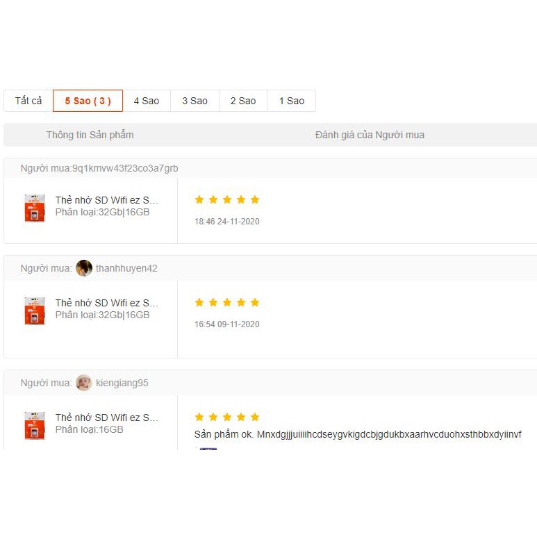Screen dimensions: 537x537
Task: Show 3 Sao reviews
Action: pyautogui.click(x=195, y=101)
